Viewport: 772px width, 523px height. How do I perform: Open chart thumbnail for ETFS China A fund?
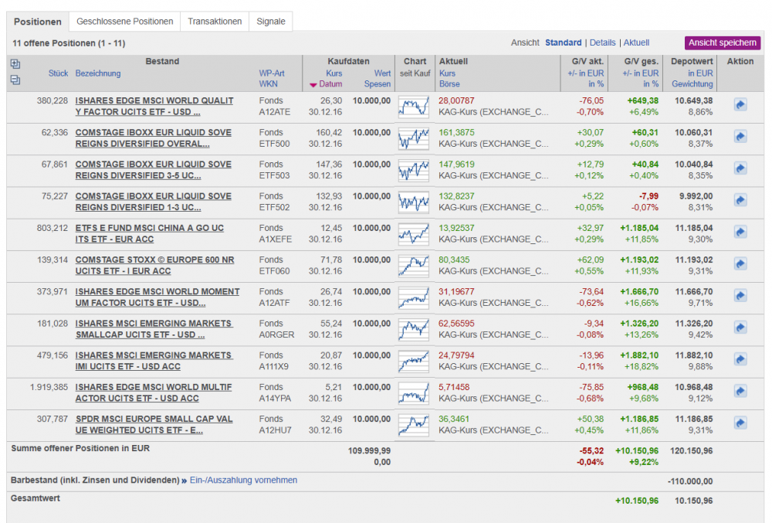tap(414, 233)
